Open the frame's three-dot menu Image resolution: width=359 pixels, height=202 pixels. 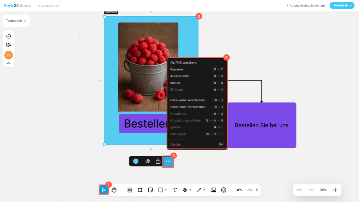click(168, 161)
